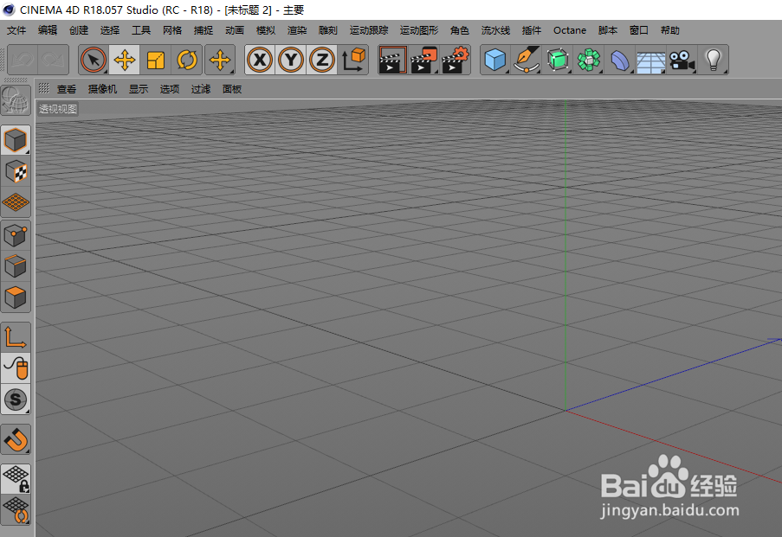The image size is (782, 537).
Task: Switch to Model mode cube icon
Action: point(16,140)
